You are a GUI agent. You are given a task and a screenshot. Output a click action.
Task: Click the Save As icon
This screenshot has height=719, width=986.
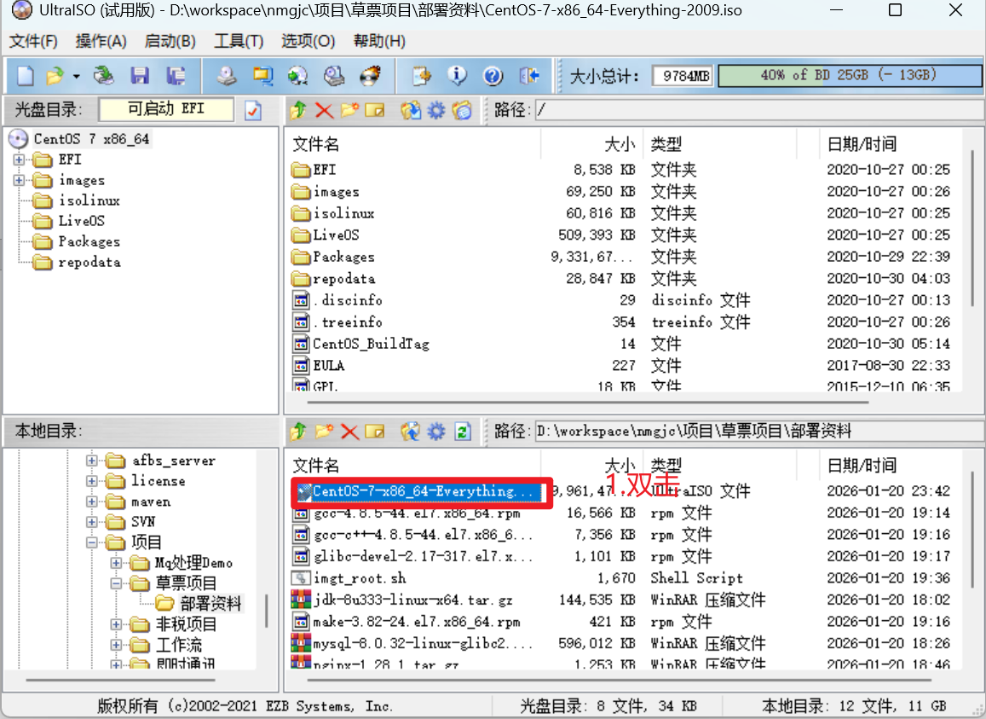(x=176, y=76)
